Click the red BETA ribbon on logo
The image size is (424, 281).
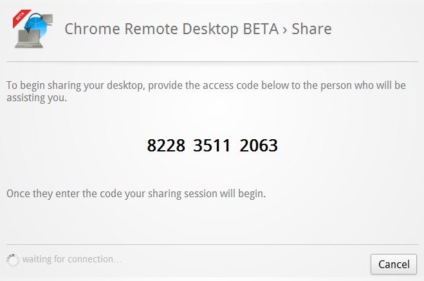(x=21, y=17)
